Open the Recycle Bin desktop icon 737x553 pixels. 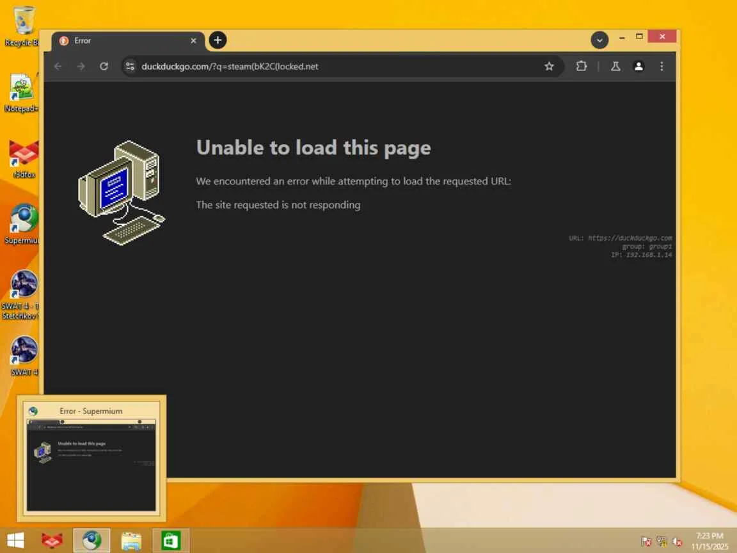coord(22,26)
